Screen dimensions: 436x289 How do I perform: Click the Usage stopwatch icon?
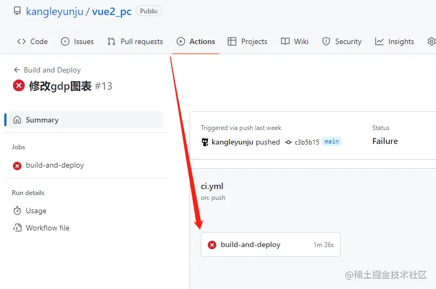point(17,211)
